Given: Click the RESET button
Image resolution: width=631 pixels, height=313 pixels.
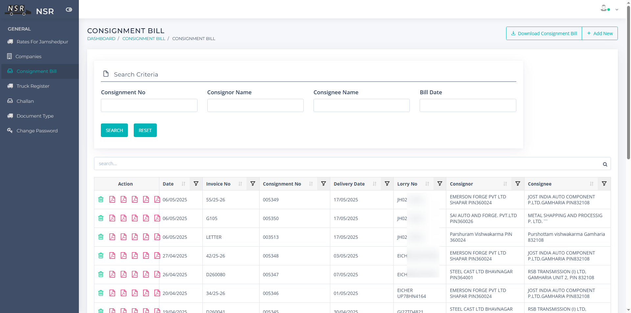Looking at the screenshot, I should click(145, 130).
